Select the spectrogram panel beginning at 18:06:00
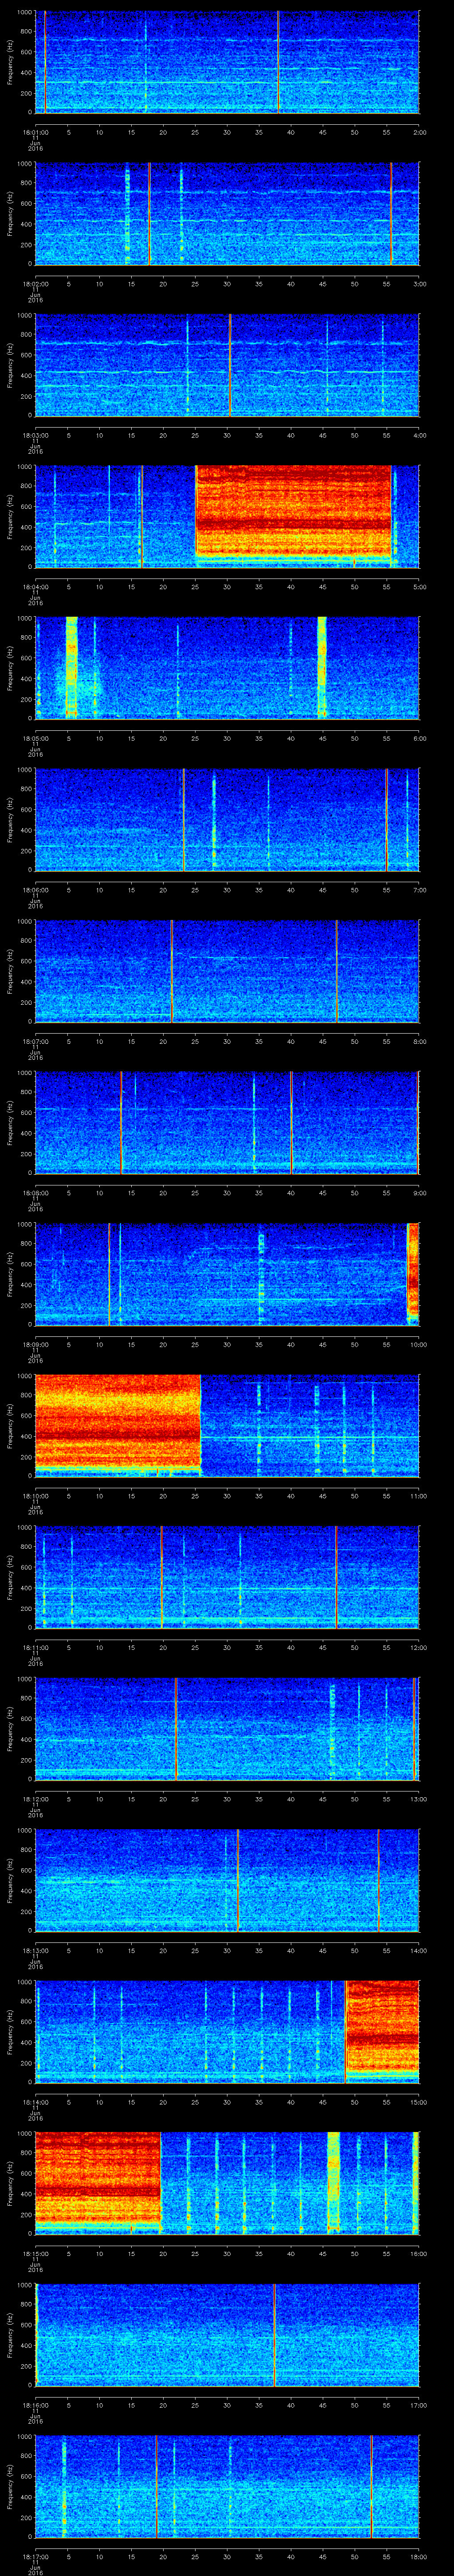Image resolution: width=454 pixels, height=2576 pixels. (227, 819)
